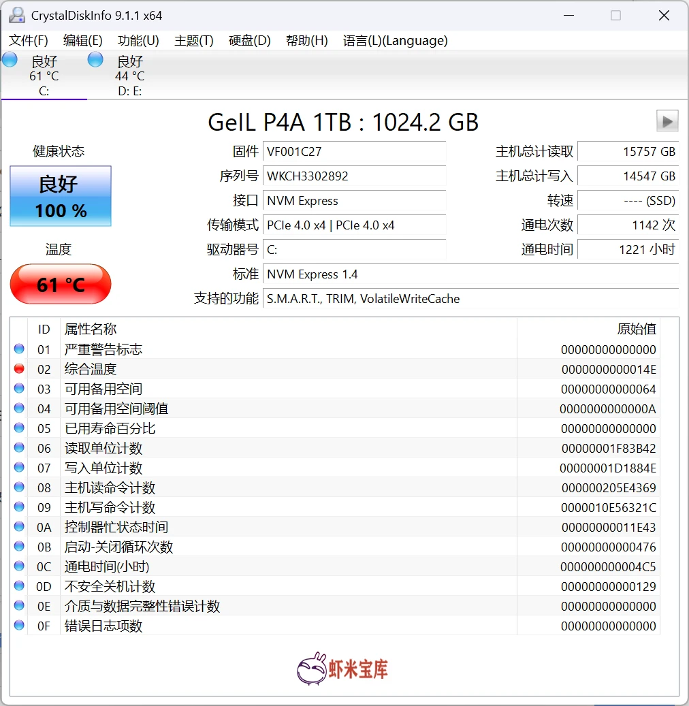Click the serial number field WKCH3302892
The height and width of the screenshot is (706, 689).
point(355,176)
